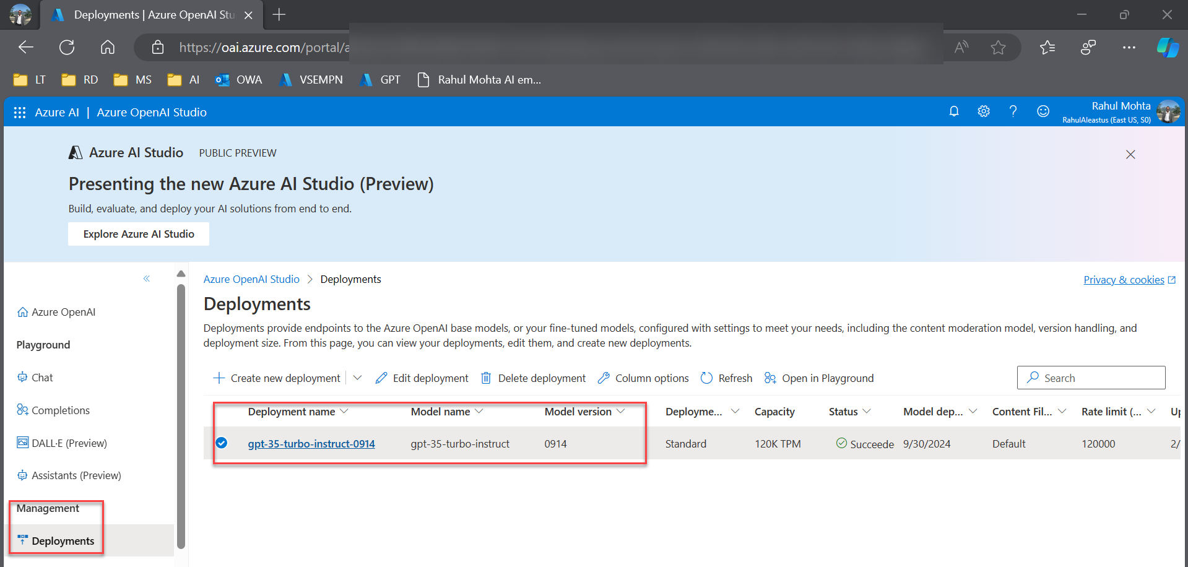Click Create new deployment

277,378
